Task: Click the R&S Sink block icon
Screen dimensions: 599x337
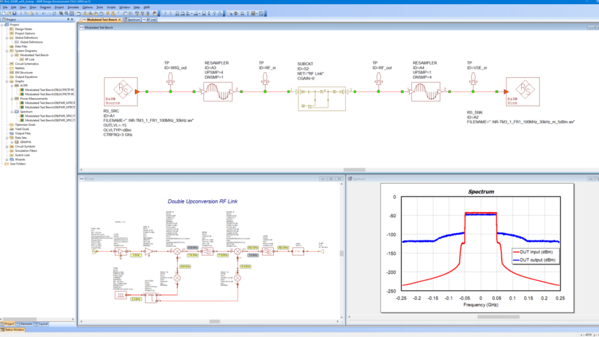Action: (x=522, y=92)
